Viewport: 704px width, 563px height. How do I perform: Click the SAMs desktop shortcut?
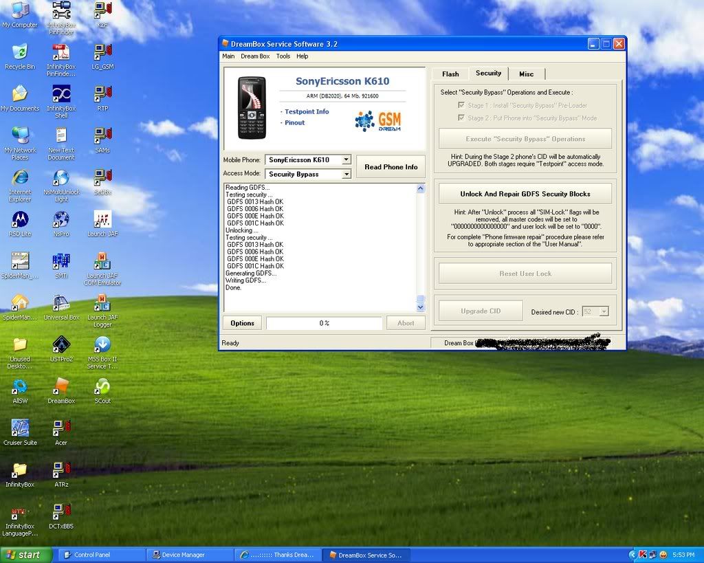[103, 140]
